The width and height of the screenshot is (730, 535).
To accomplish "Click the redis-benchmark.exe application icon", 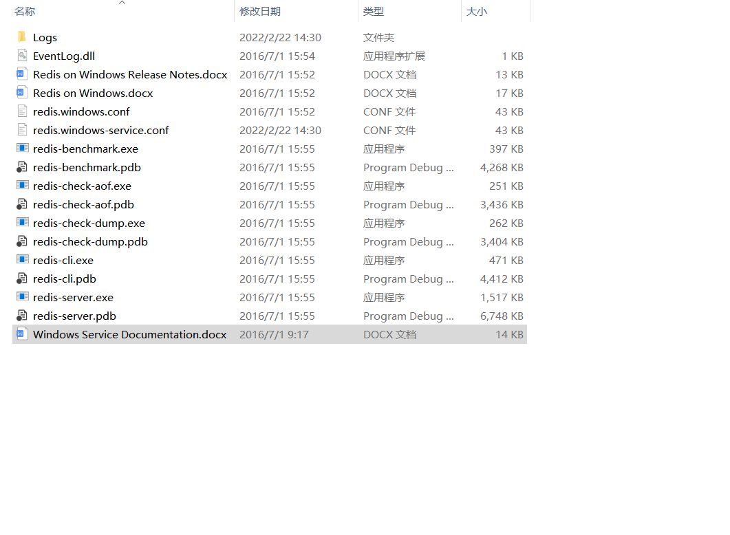I will tap(22, 148).
